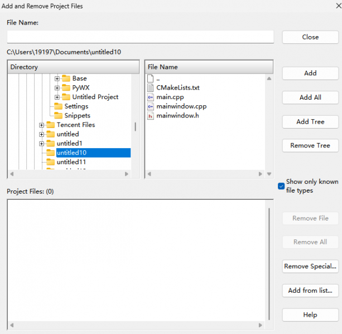The width and height of the screenshot is (342, 334).
Task: Select the Snippets directory entry
Action: pyautogui.click(x=77, y=116)
